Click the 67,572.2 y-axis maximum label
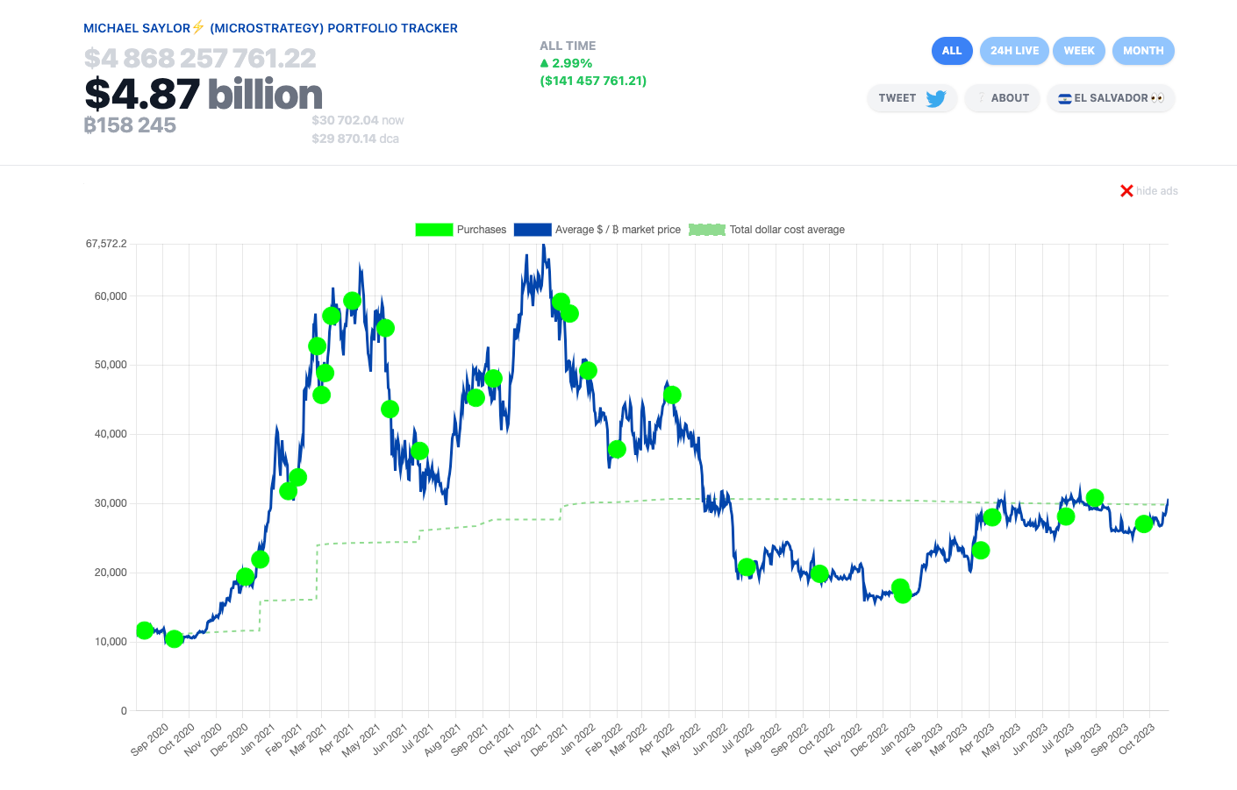This screenshot has height=790, width=1237. 106,244
